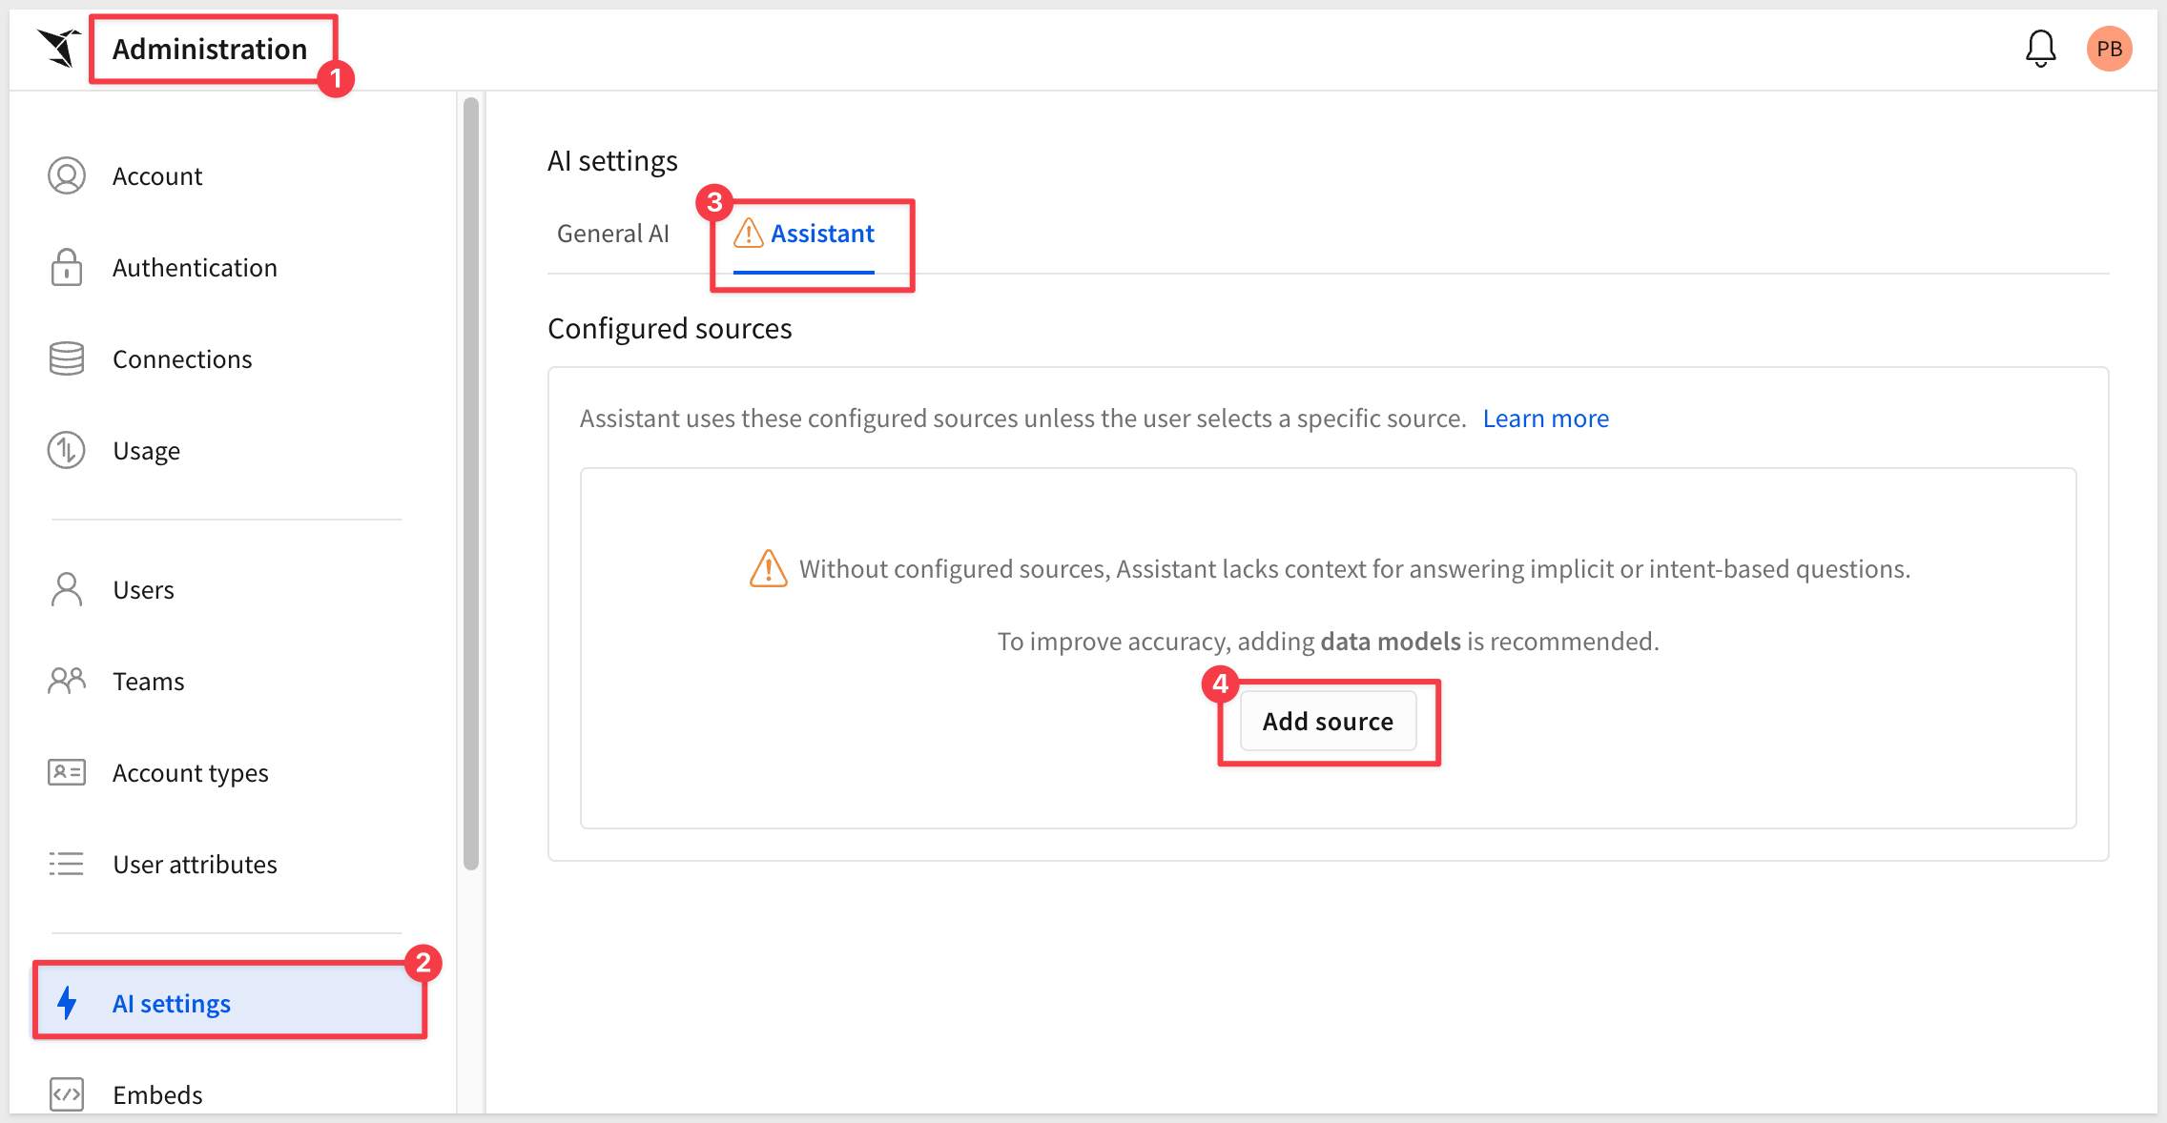Click the User attributes list icon

pyautogui.click(x=67, y=865)
